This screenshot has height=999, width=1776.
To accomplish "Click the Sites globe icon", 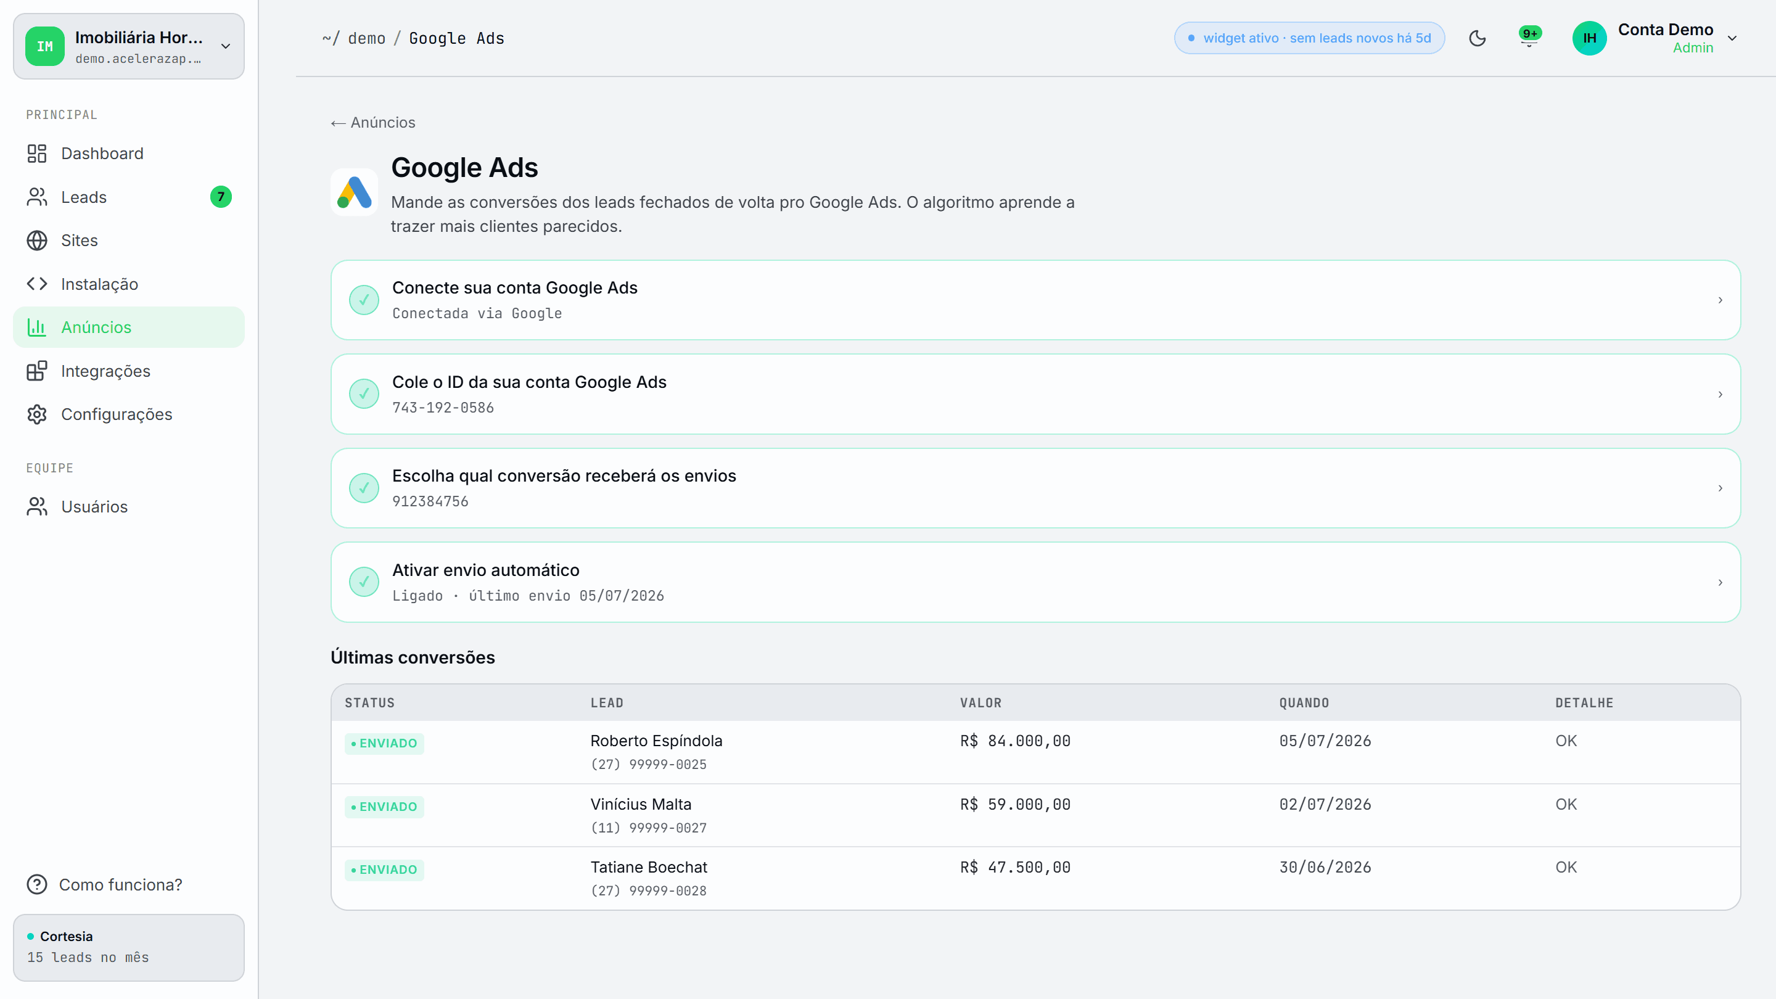I will click(36, 240).
